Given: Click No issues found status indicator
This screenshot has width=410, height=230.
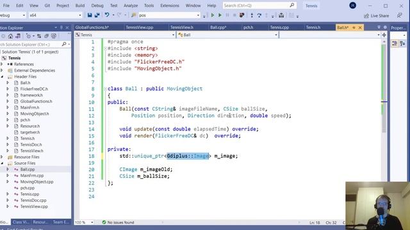Looking at the screenshot, I should click(118, 222).
